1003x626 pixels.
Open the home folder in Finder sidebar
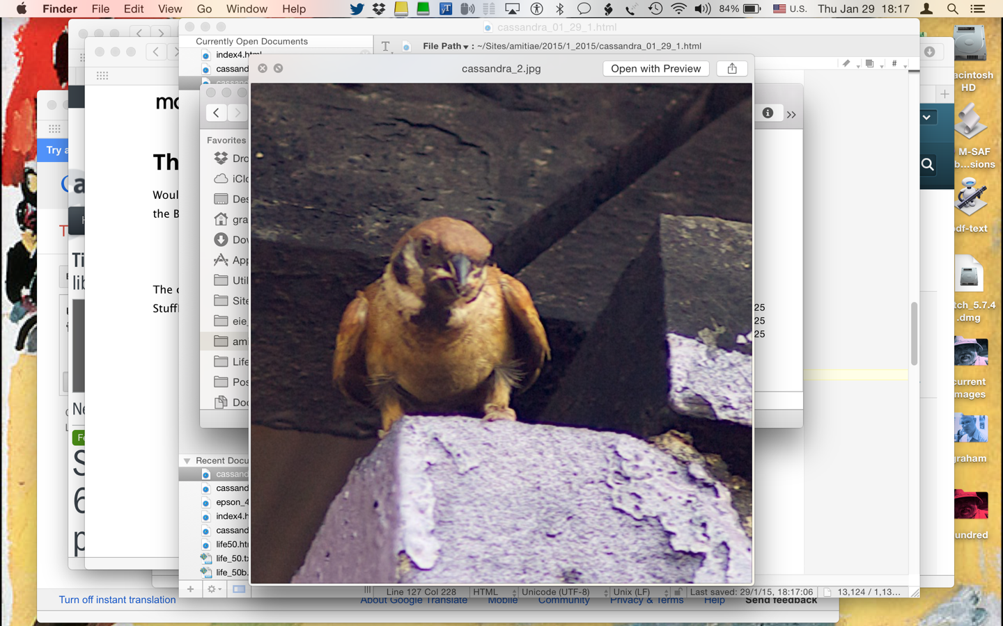coord(231,219)
